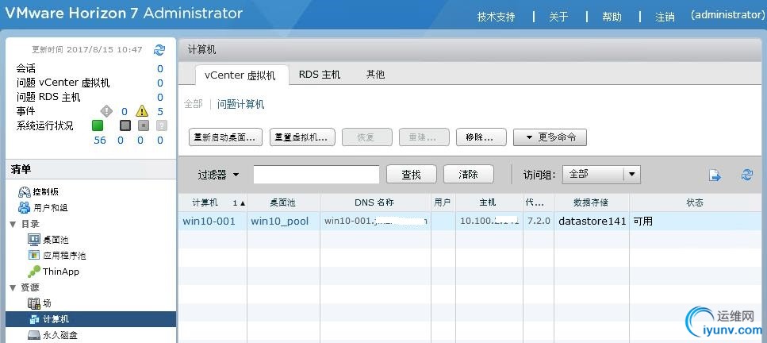The image size is (767, 343).
Task: Open 用户和组 in inventory
Action: pyautogui.click(x=43, y=208)
